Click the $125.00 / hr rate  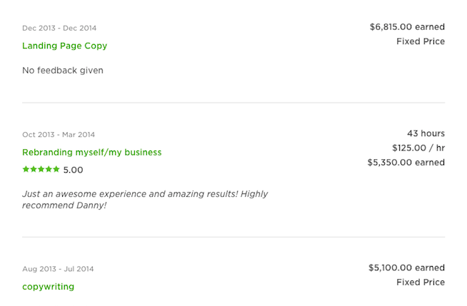coord(418,148)
